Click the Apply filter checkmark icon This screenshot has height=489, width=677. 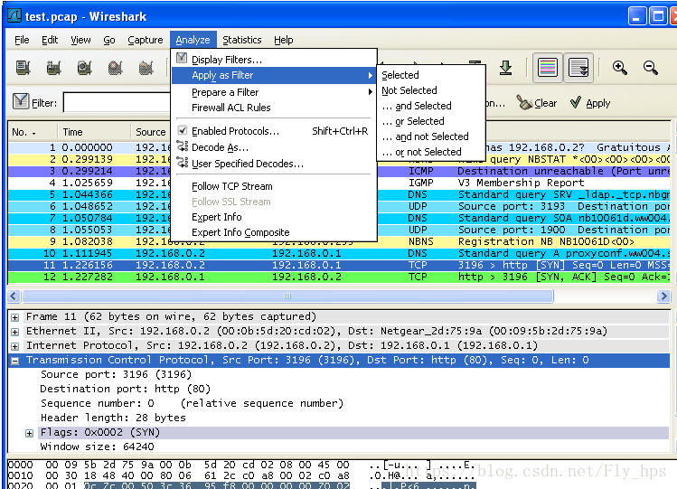(575, 103)
